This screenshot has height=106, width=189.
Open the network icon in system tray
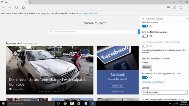coord(173,103)
